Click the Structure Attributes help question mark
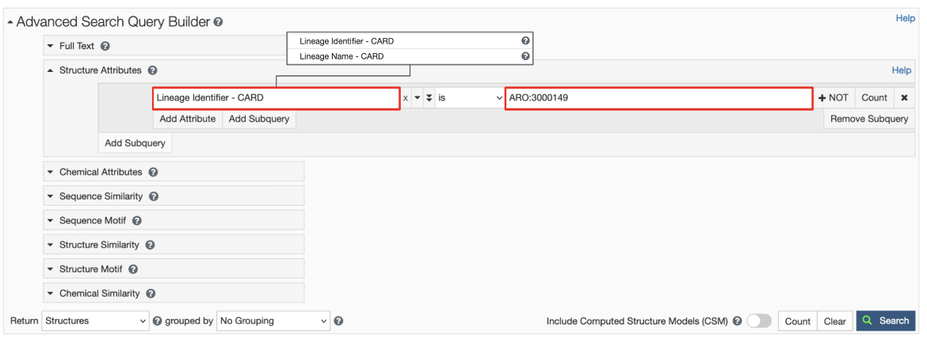This screenshot has height=345, width=927. click(x=152, y=70)
